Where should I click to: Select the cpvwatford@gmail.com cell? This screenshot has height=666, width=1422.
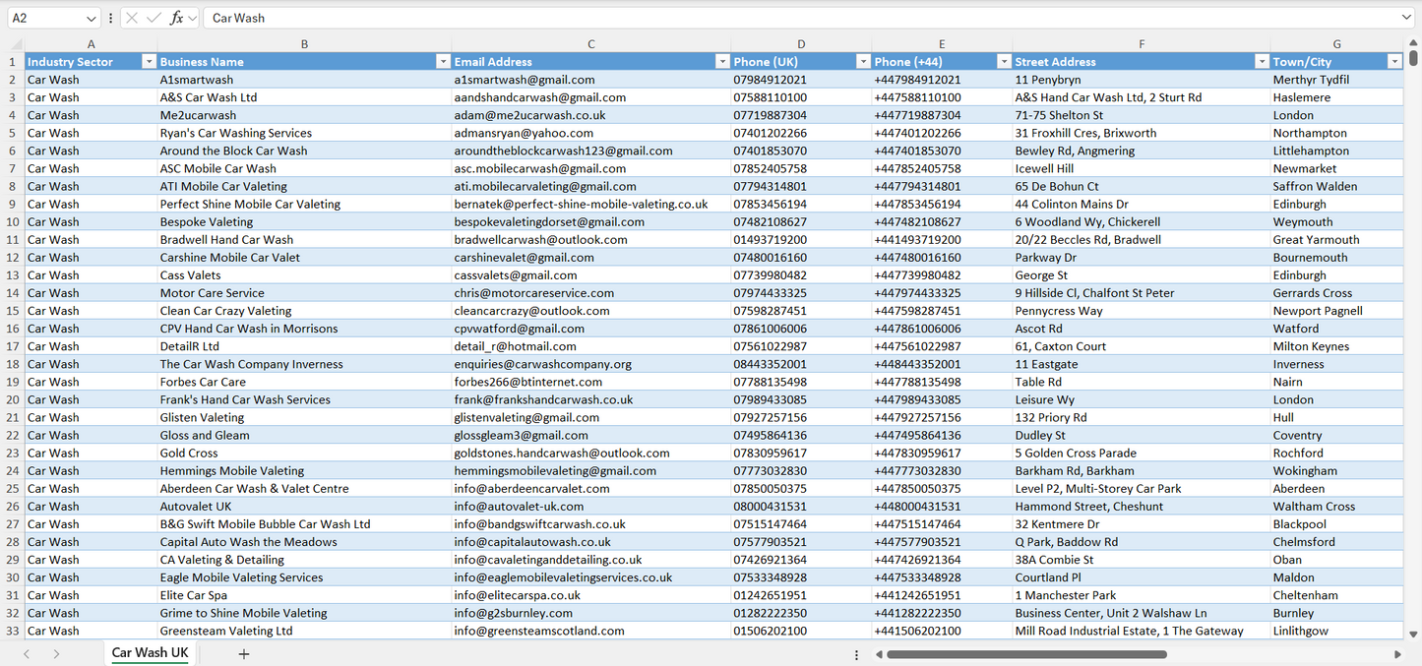(591, 329)
